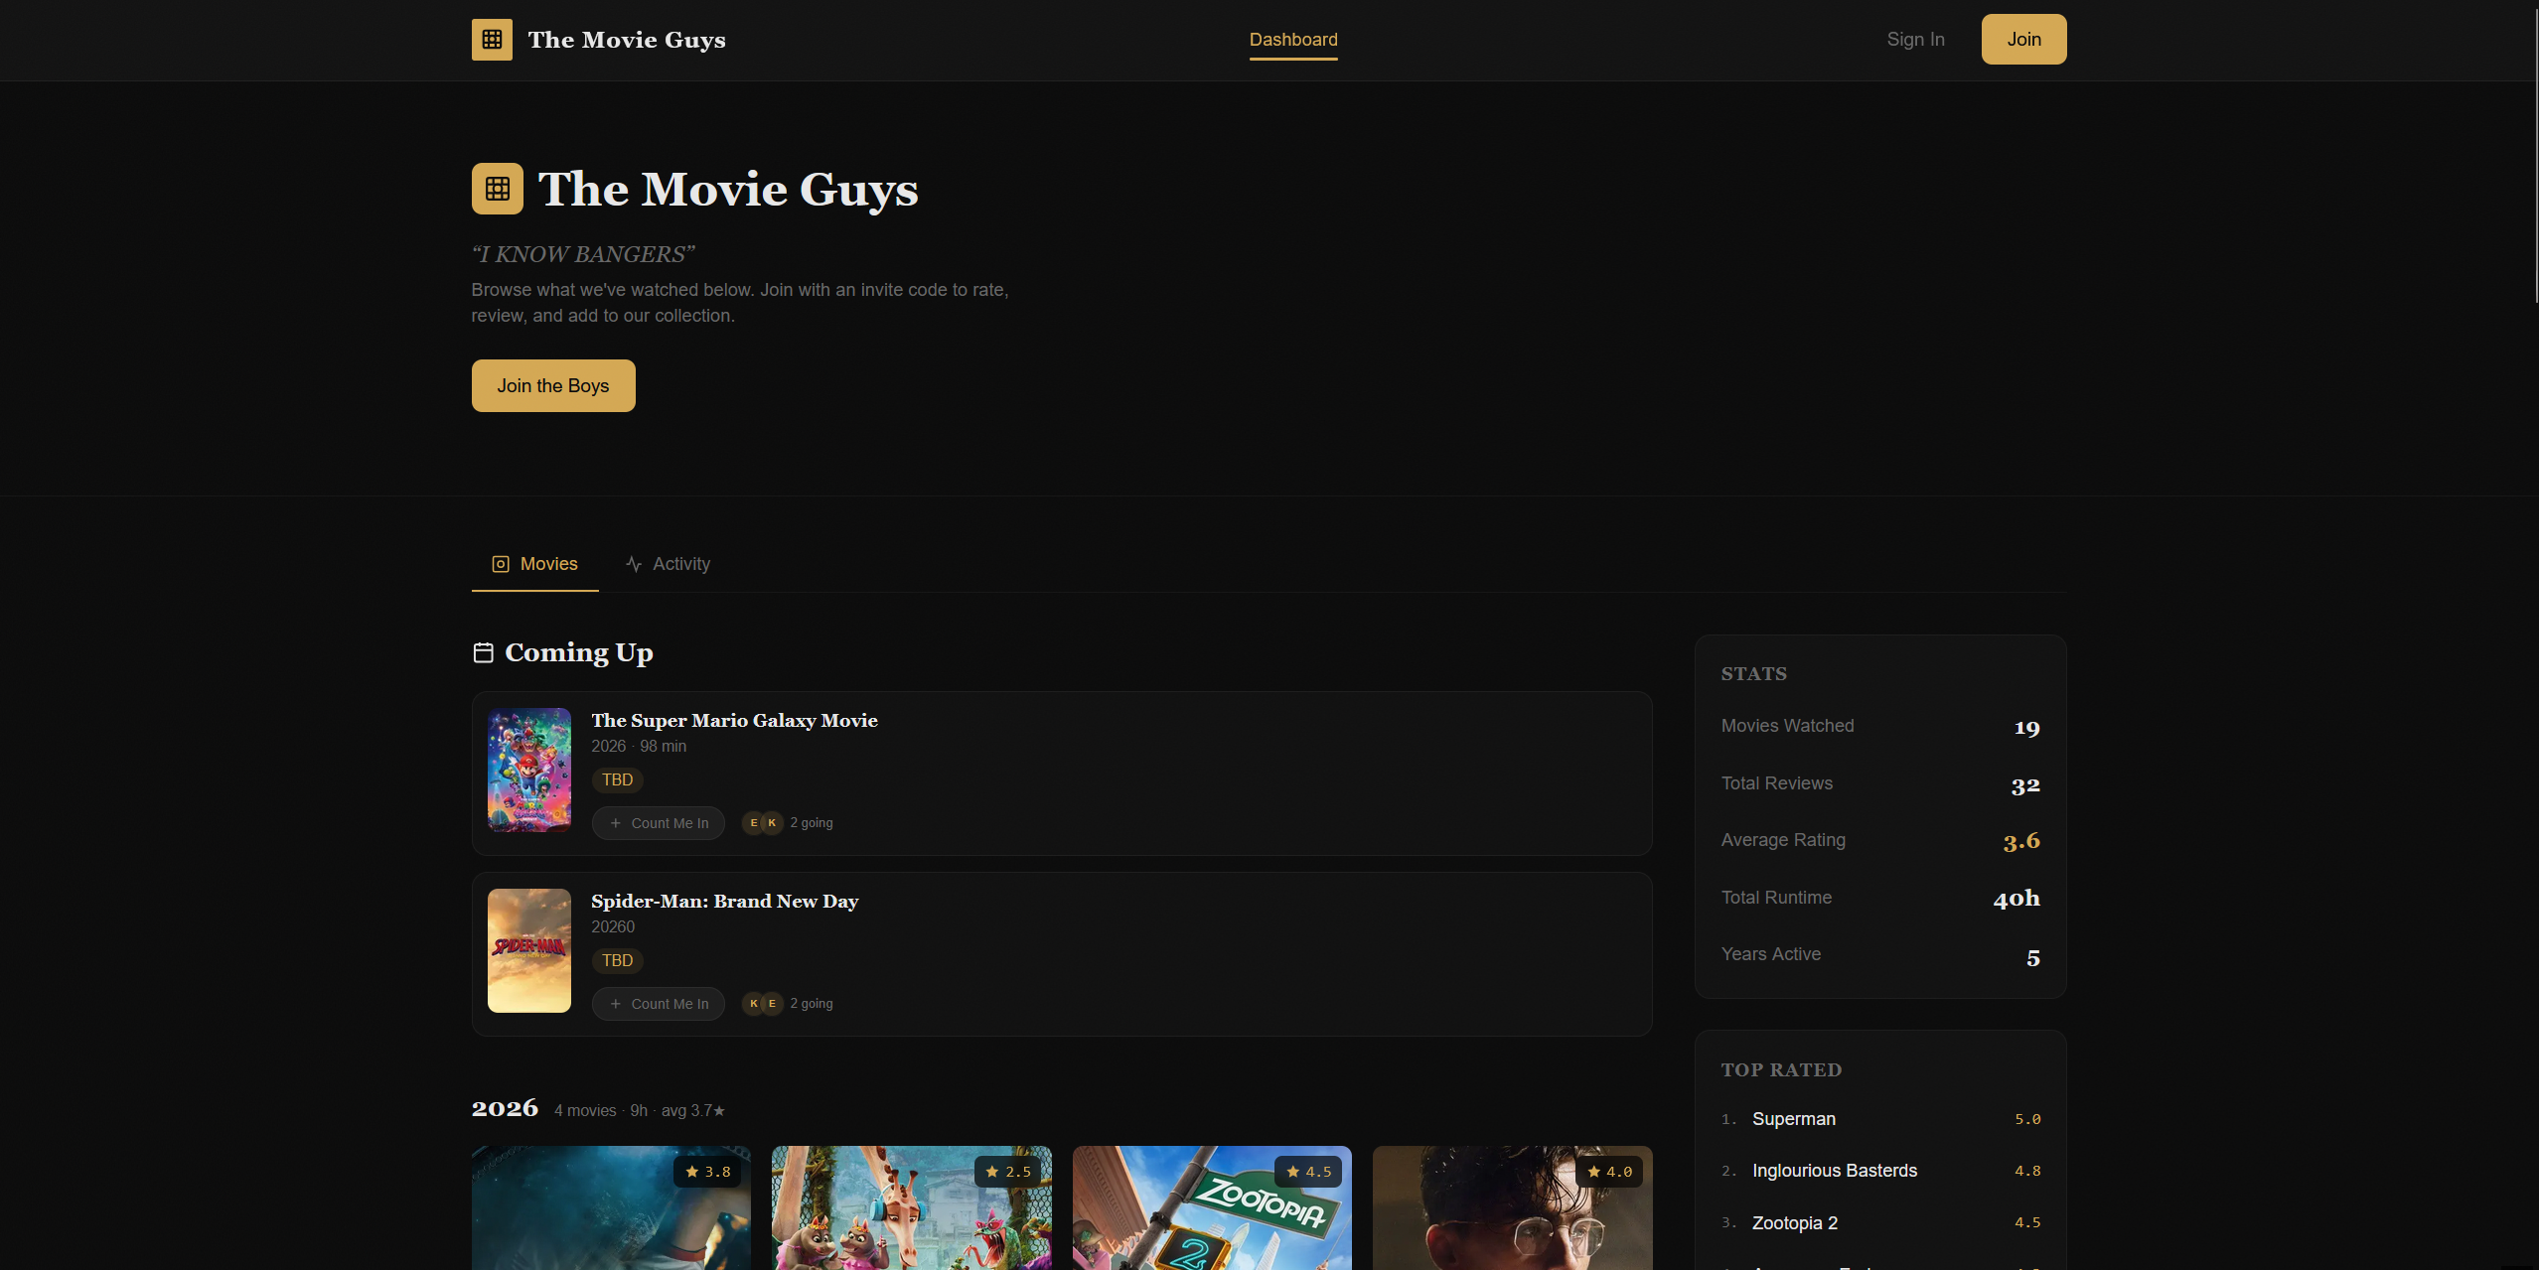Click the Years Active value 5

[2033, 958]
